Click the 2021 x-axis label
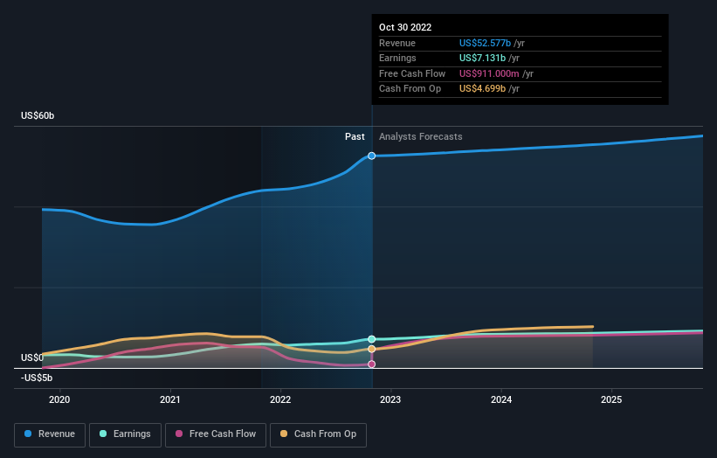Screen dimensions: 717x458 point(170,400)
